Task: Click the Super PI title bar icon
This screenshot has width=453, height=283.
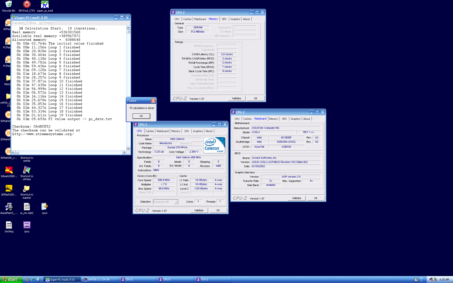Action: tap(14, 18)
